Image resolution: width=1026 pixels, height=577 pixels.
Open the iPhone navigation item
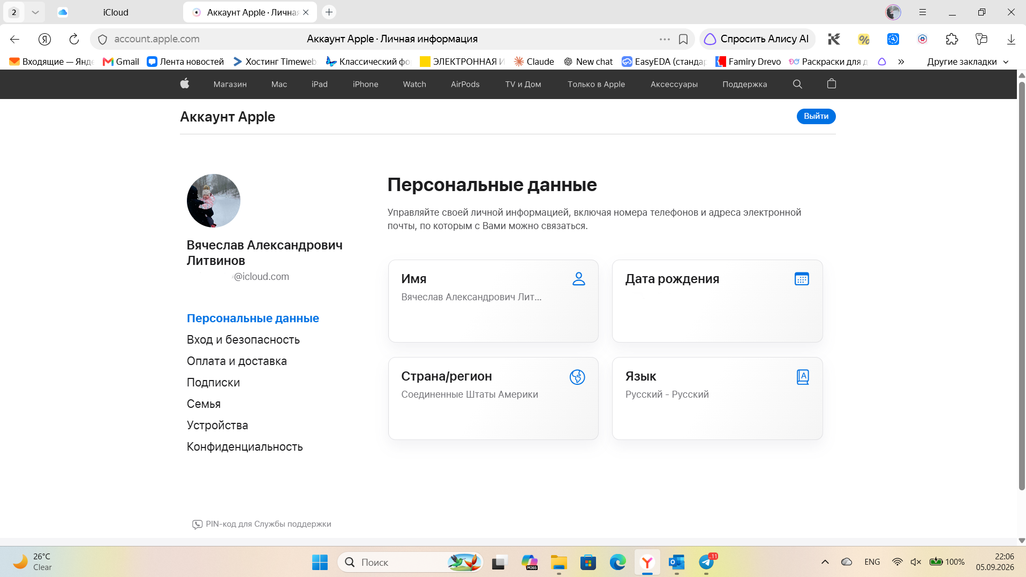tap(365, 84)
